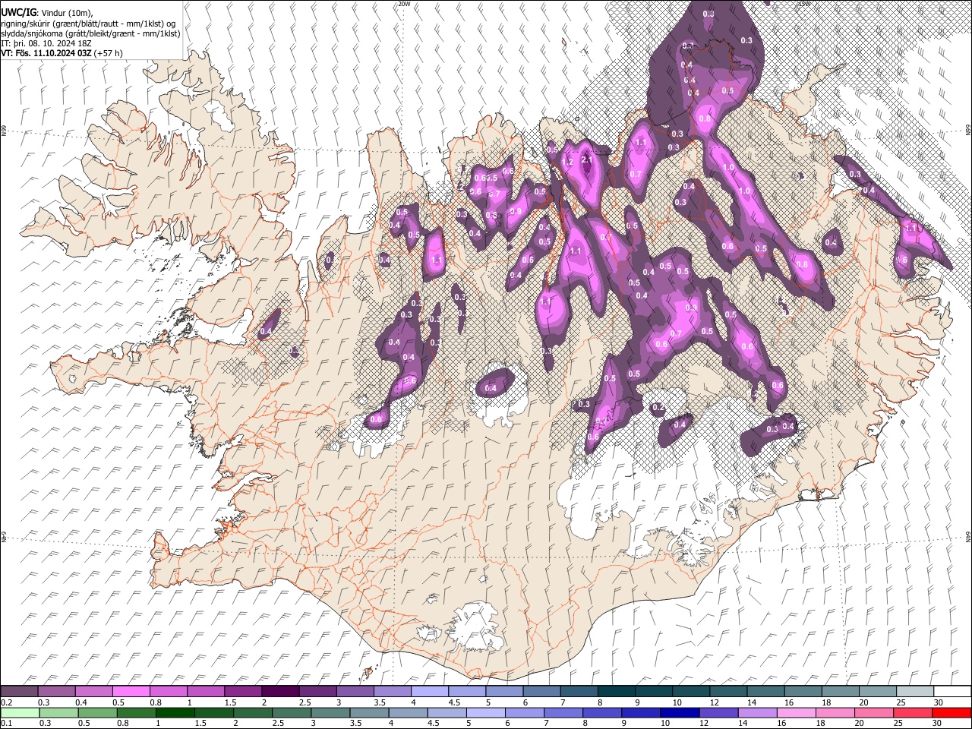The image size is (972, 729).
Task: Click the 'UWC/IG: Vindur (10m),' title line
Action: (x=46, y=13)
